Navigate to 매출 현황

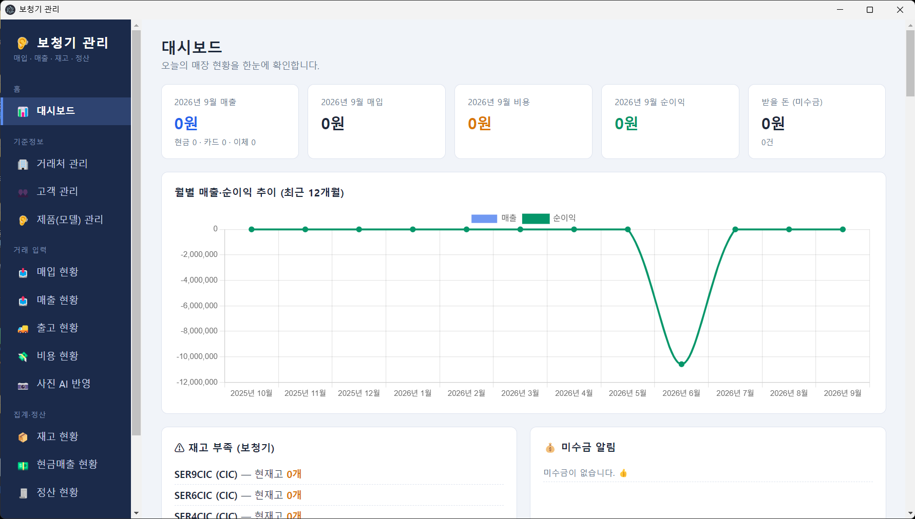tap(66, 301)
